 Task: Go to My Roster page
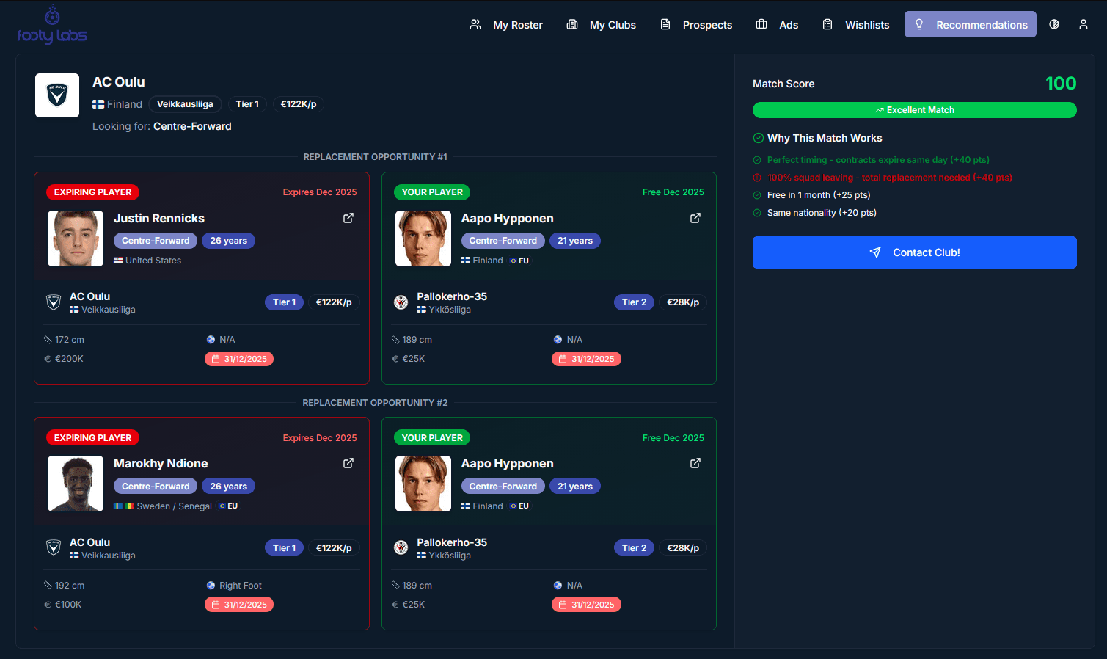(x=506, y=25)
